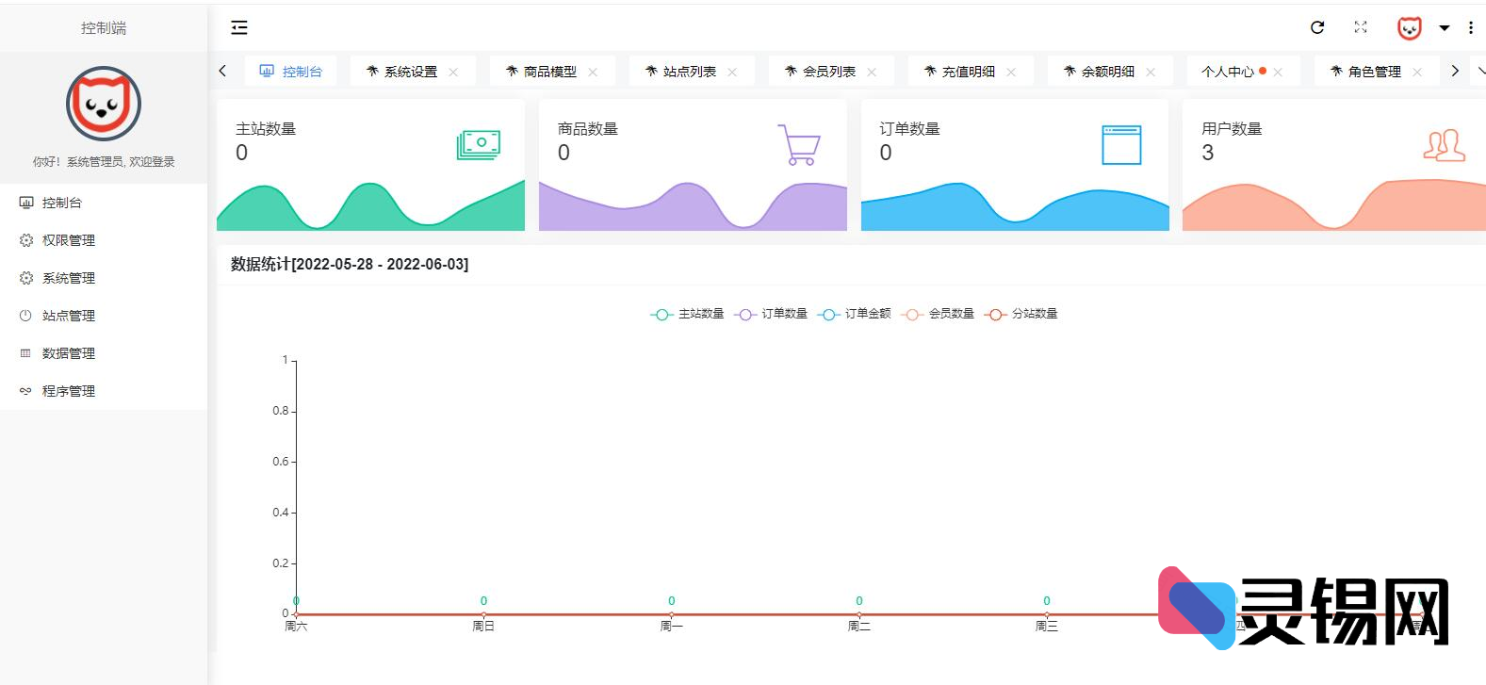Switch to the 系统设置 tab
The image size is (1486, 685).
(410, 72)
